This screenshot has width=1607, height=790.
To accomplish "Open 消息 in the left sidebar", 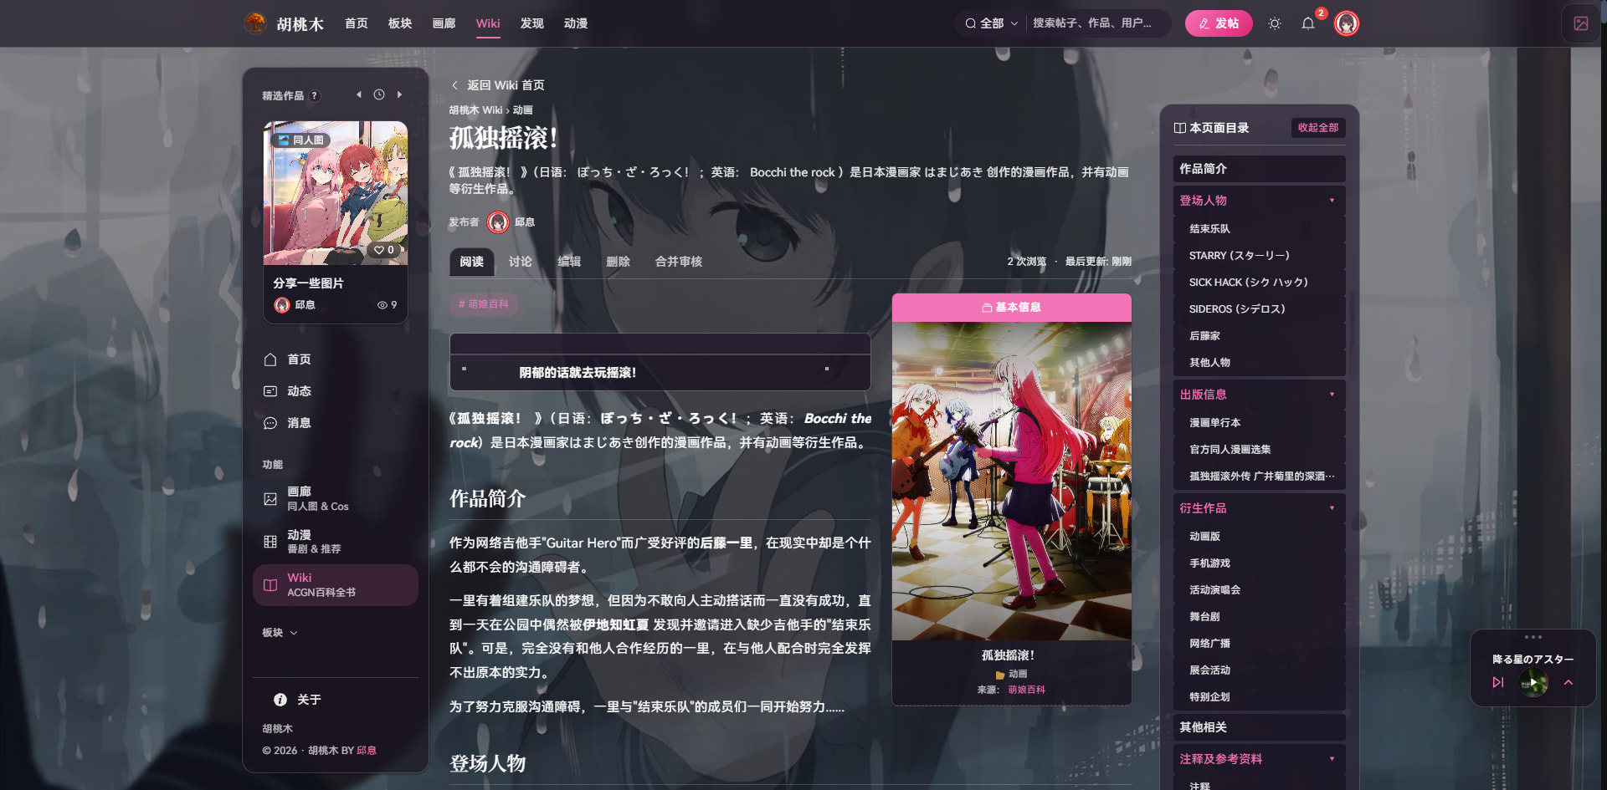I will pyautogui.click(x=335, y=423).
